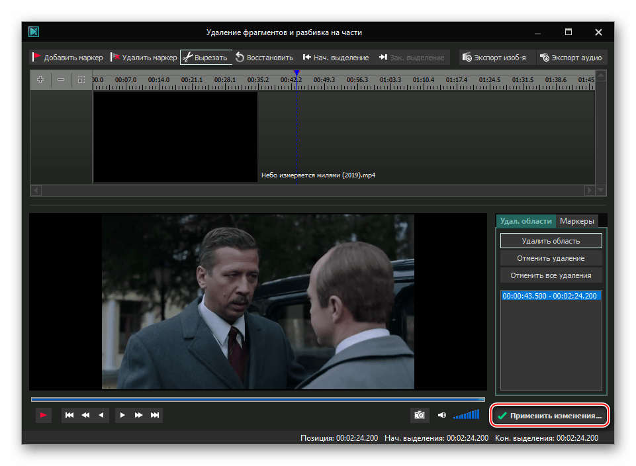The image size is (636, 466).
Task: Set selection start with Нач. выделение
Action: click(x=336, y=58)
